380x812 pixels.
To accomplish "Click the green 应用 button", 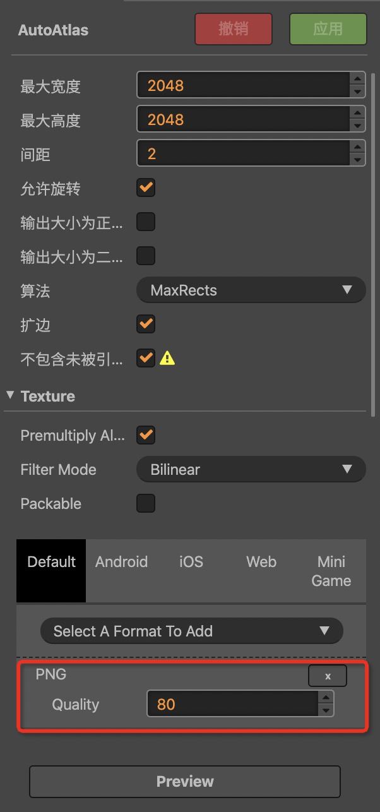I will coord(328,29).
